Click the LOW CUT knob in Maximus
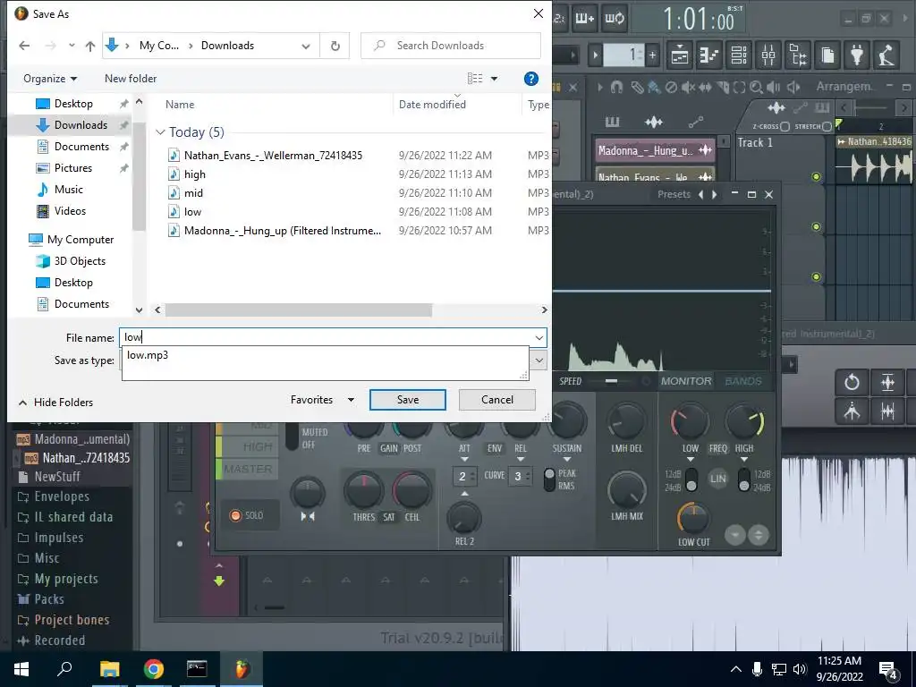The image size is (916, 687). tap(693, 520)
